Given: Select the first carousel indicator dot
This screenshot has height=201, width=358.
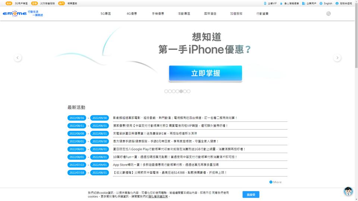Looking at the screenshot, I should 166,91.
